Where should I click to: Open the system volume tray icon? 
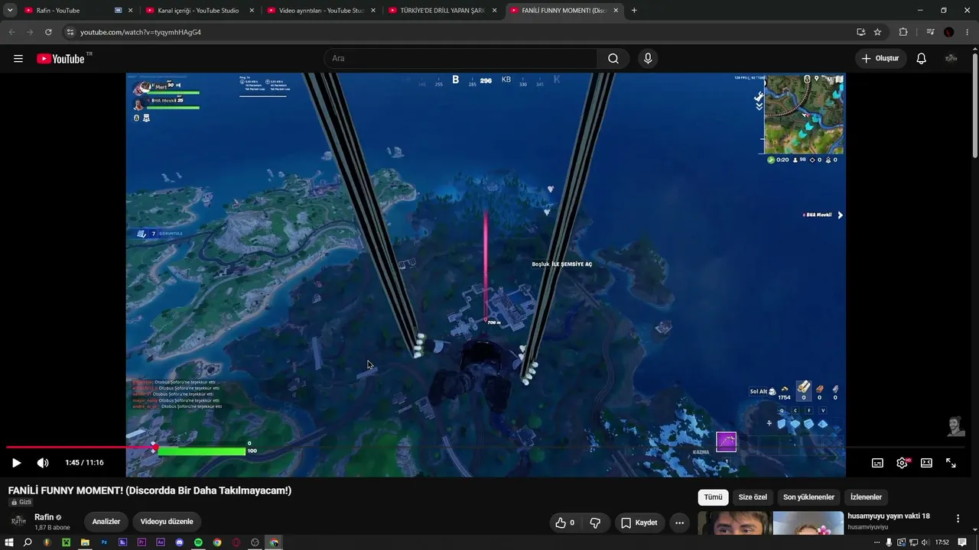click(927, 542)
